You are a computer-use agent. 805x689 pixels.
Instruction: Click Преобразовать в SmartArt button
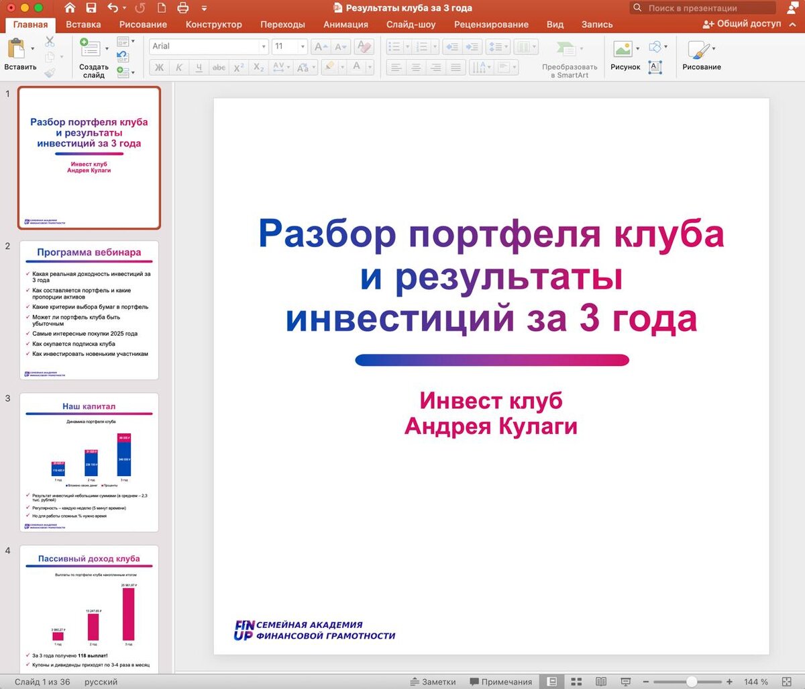[569, 59]
